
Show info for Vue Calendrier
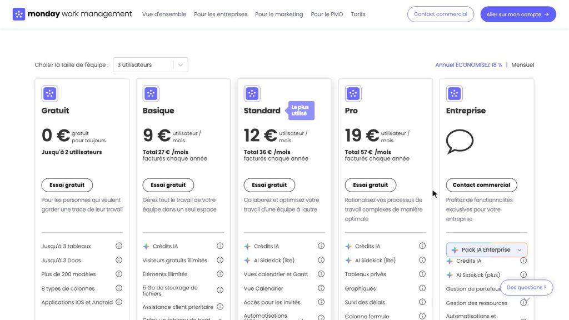321,288
